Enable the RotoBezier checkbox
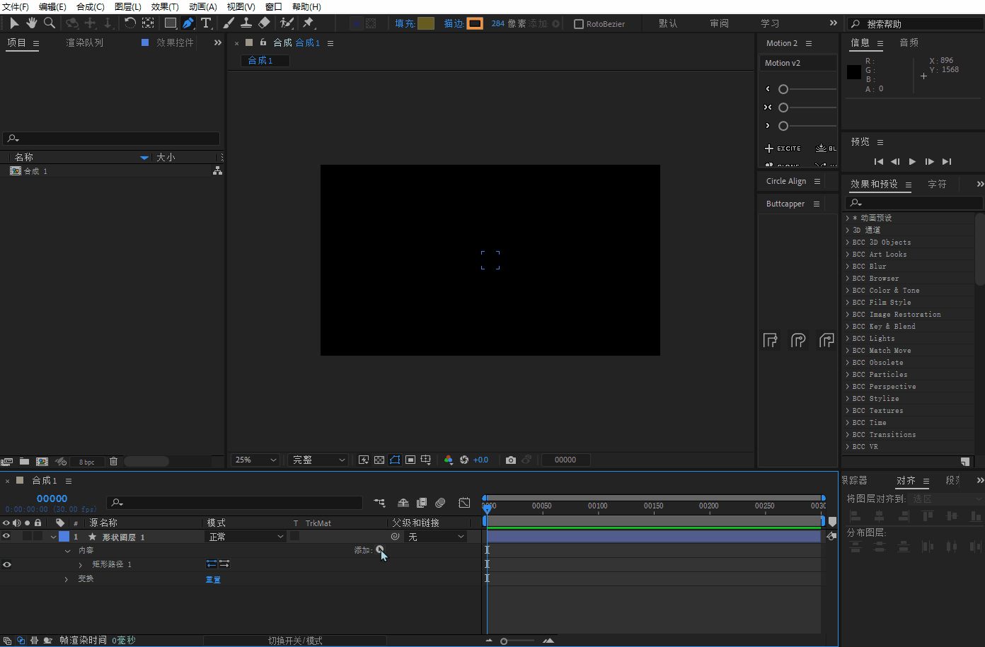 coord(579,24)
